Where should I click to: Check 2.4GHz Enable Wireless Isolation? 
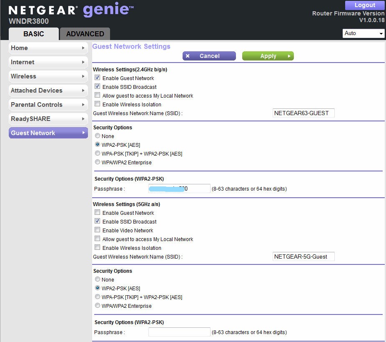coord(98,104)
